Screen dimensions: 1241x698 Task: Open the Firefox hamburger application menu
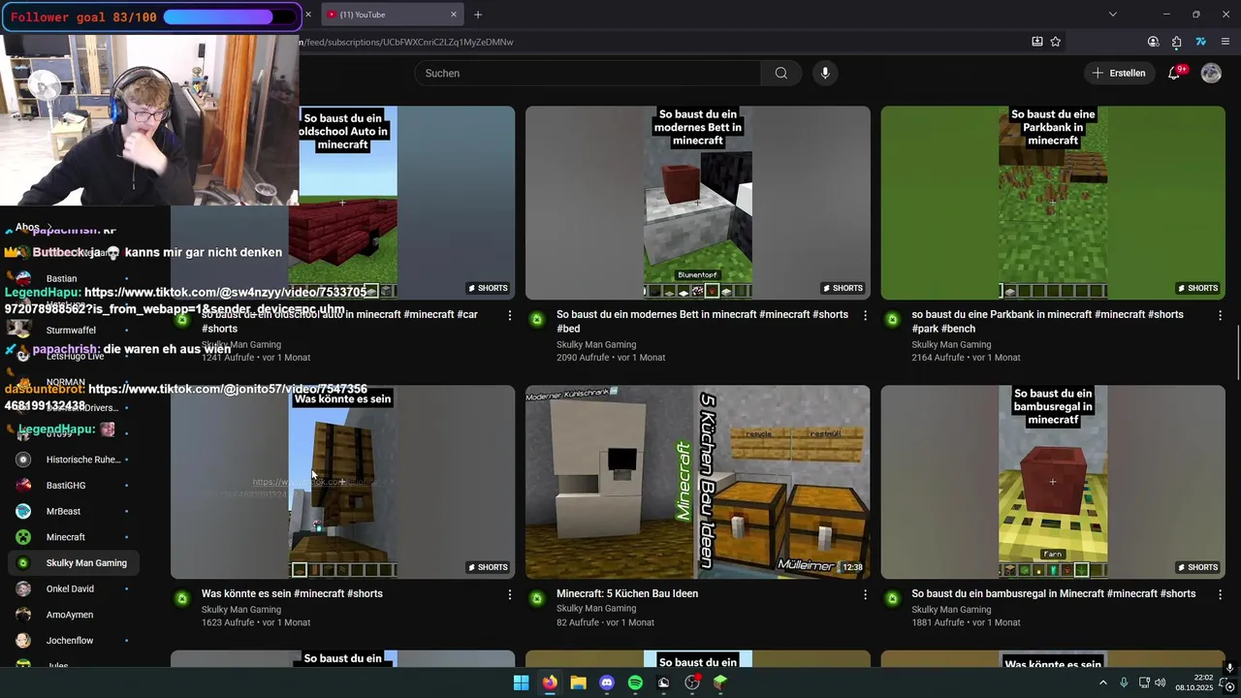point(1225,42)
